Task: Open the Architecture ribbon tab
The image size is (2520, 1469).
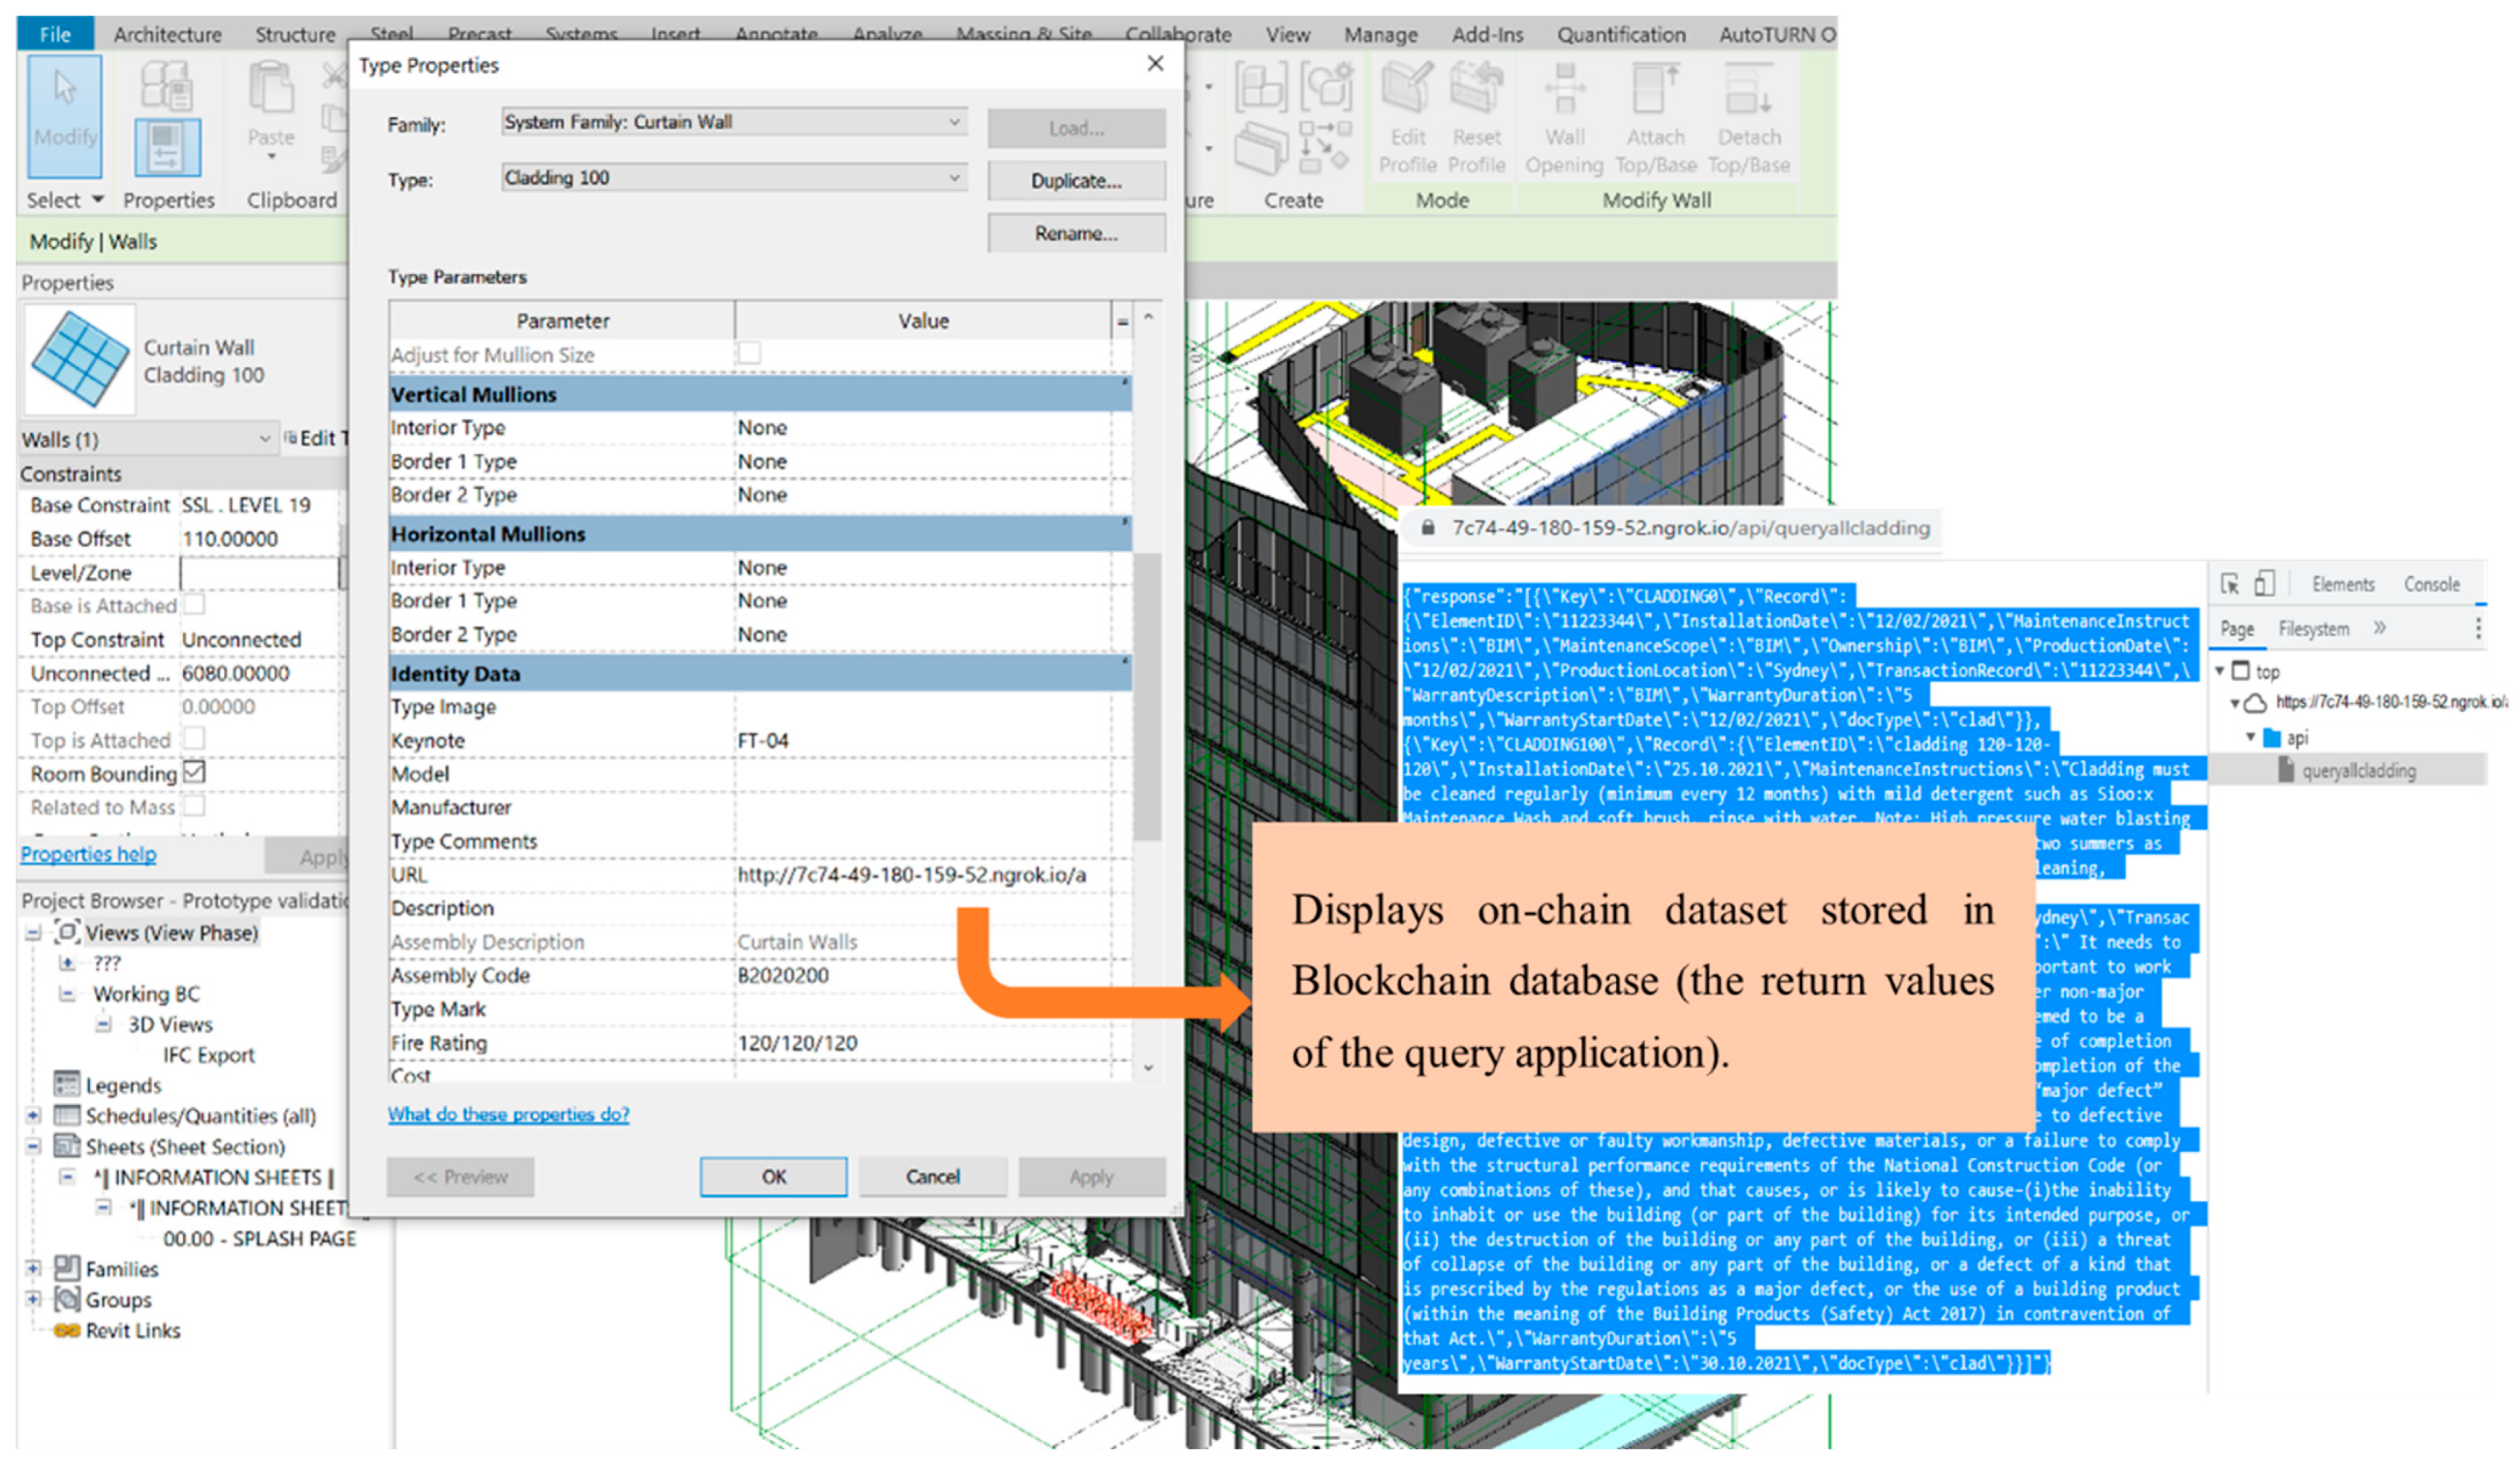Action: pyautogui.click(x=167, y=34)
